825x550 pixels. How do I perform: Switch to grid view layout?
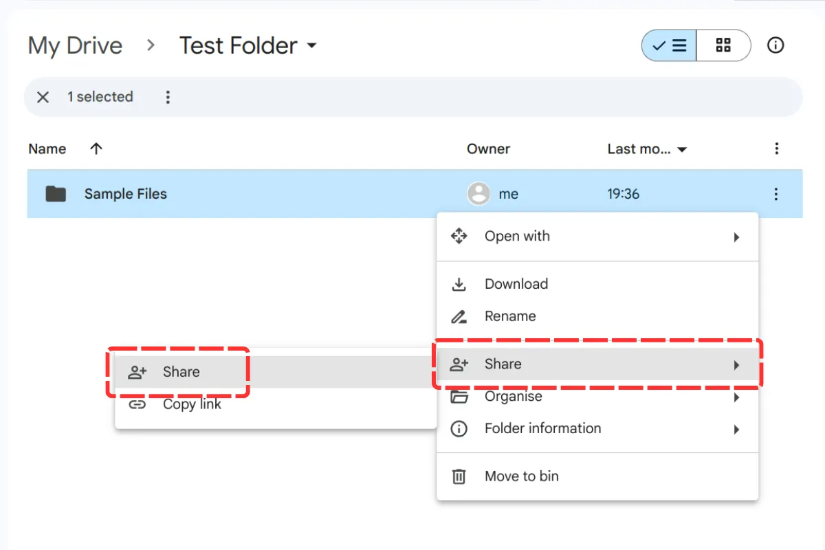point(724,45)
